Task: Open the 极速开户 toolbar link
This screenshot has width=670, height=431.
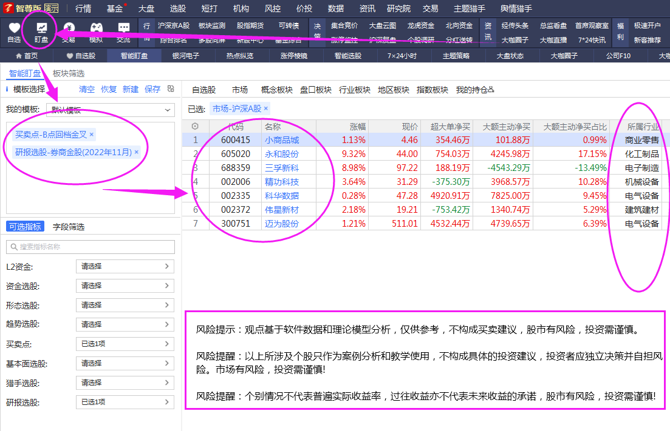Action: tap(648, 25)
